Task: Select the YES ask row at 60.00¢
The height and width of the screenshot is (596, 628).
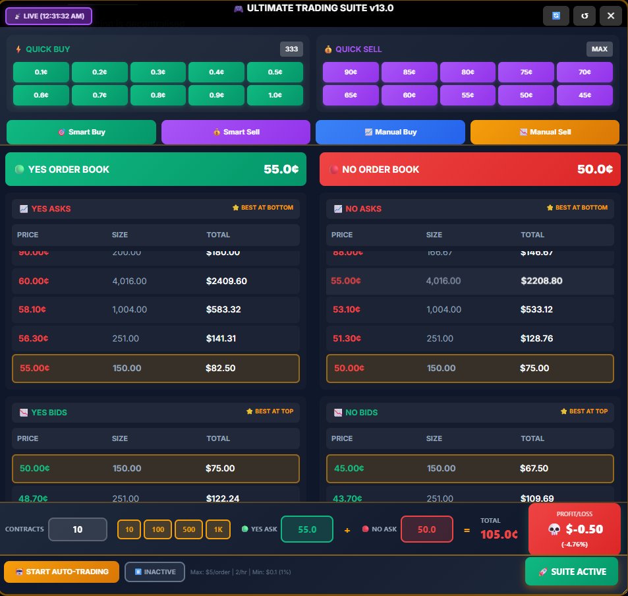Action: [156, 281]
